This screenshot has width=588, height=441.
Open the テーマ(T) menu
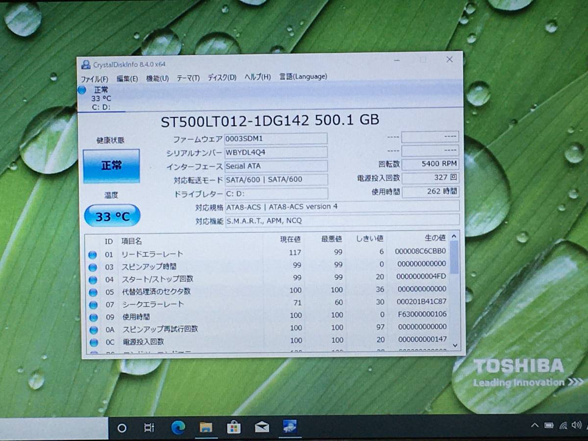click(188, 77)
